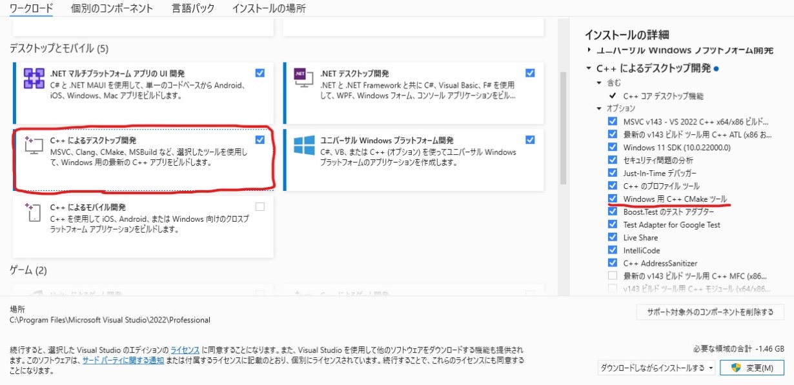Screen dimensions: 794x385
Task: Uncheck the Windows 11 SDK (10.0.22000.0) option
Action: [612, 147]
